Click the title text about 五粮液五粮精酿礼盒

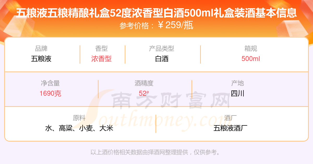tap(156, 13)
